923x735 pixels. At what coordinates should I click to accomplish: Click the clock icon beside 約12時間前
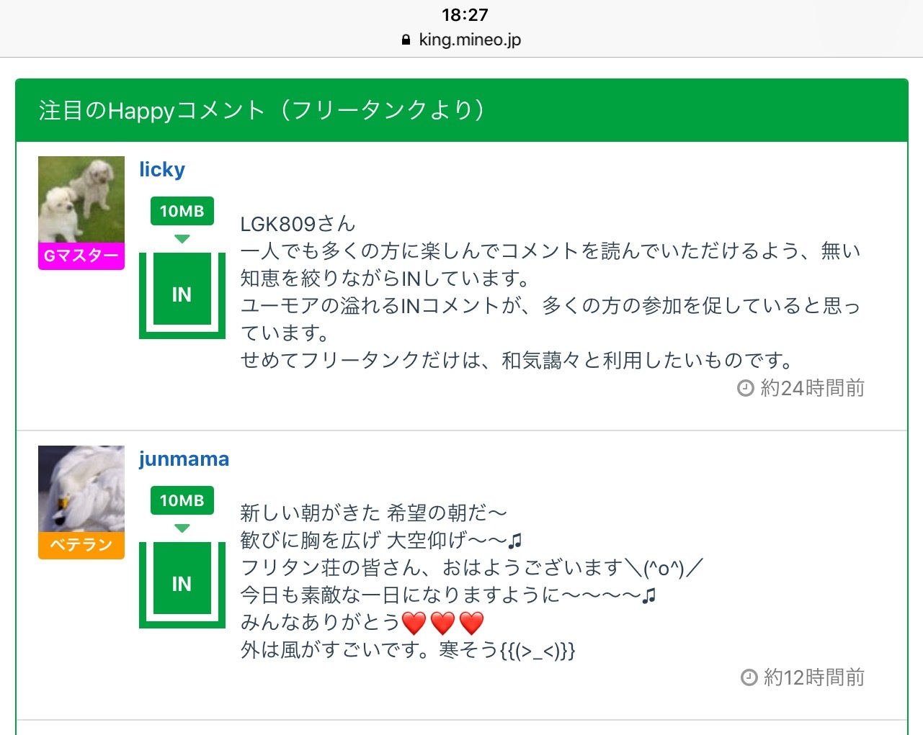[749, 677]
